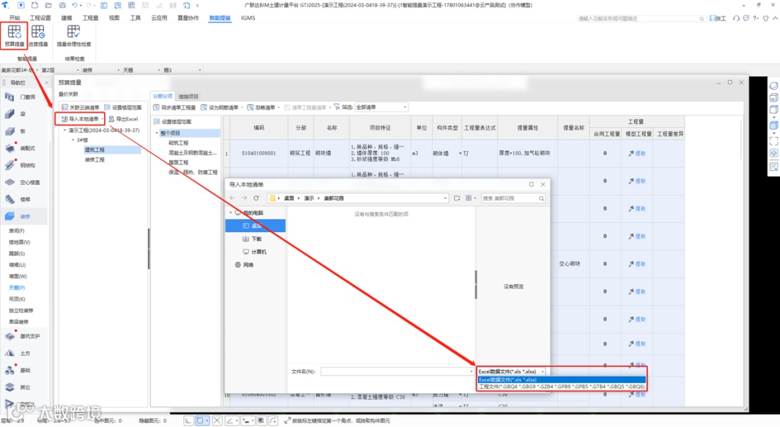The height and width of the screenshot is (427, 780).
Task: Select 基础 in navigation bar
Action: (x=25, y=370)
